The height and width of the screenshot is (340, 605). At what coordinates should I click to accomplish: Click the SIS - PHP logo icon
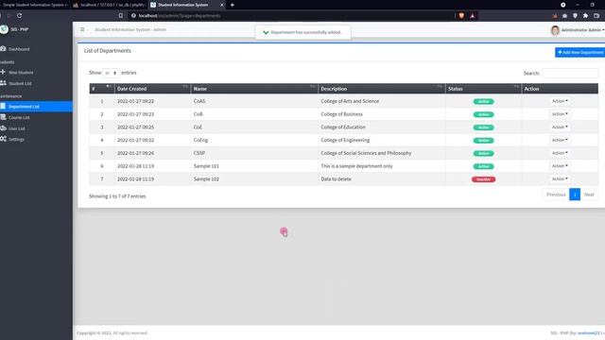point(4,29)
